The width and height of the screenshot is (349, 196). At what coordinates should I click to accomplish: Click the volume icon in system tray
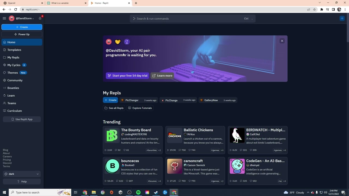[x=325, y=192]
